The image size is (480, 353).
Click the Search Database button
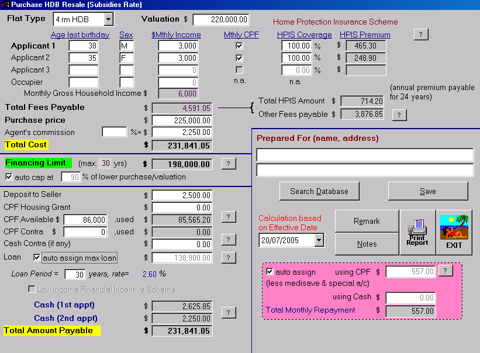click(319, 191)
